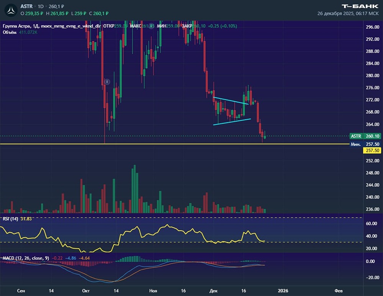The width and height of the screenshot is (383, 296).
Task: Click the MACD line value -4.86
Action: 70,258
